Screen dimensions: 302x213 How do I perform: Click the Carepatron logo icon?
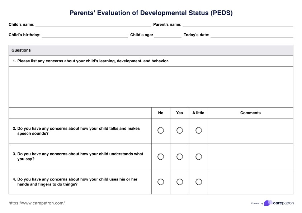(x=268, y=203)
